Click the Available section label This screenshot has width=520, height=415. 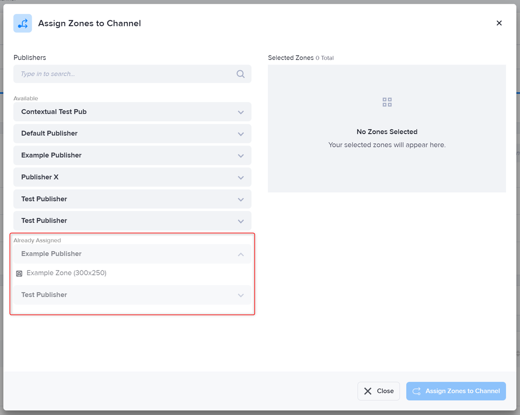tap(26, 98)
